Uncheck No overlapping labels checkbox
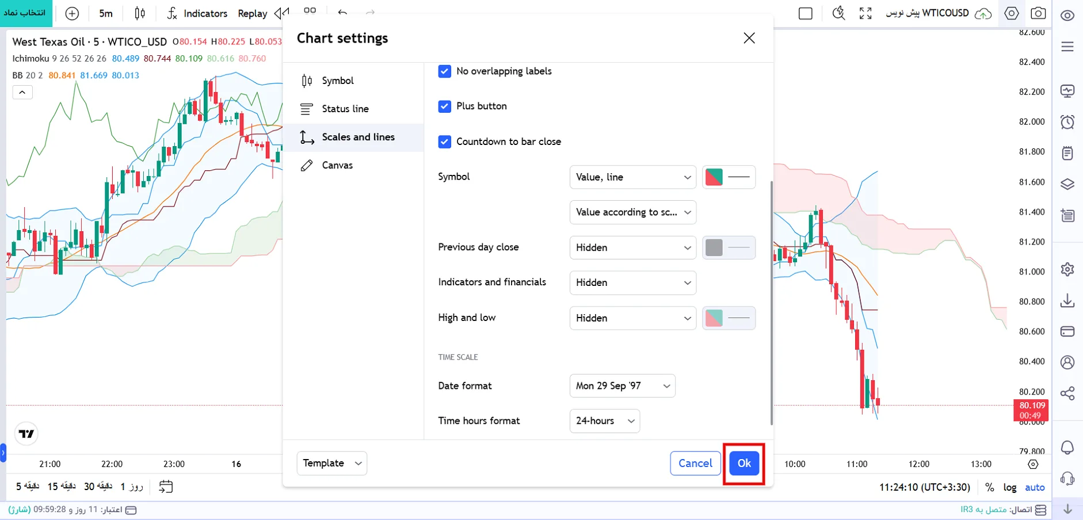Viewport: 1083px width, 520px height. point(444,71)
